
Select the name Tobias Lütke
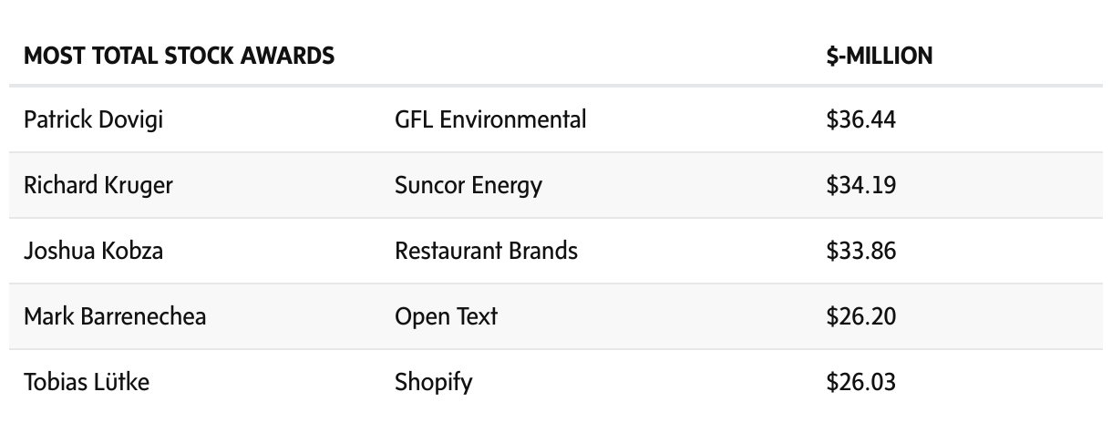[87, 382]
